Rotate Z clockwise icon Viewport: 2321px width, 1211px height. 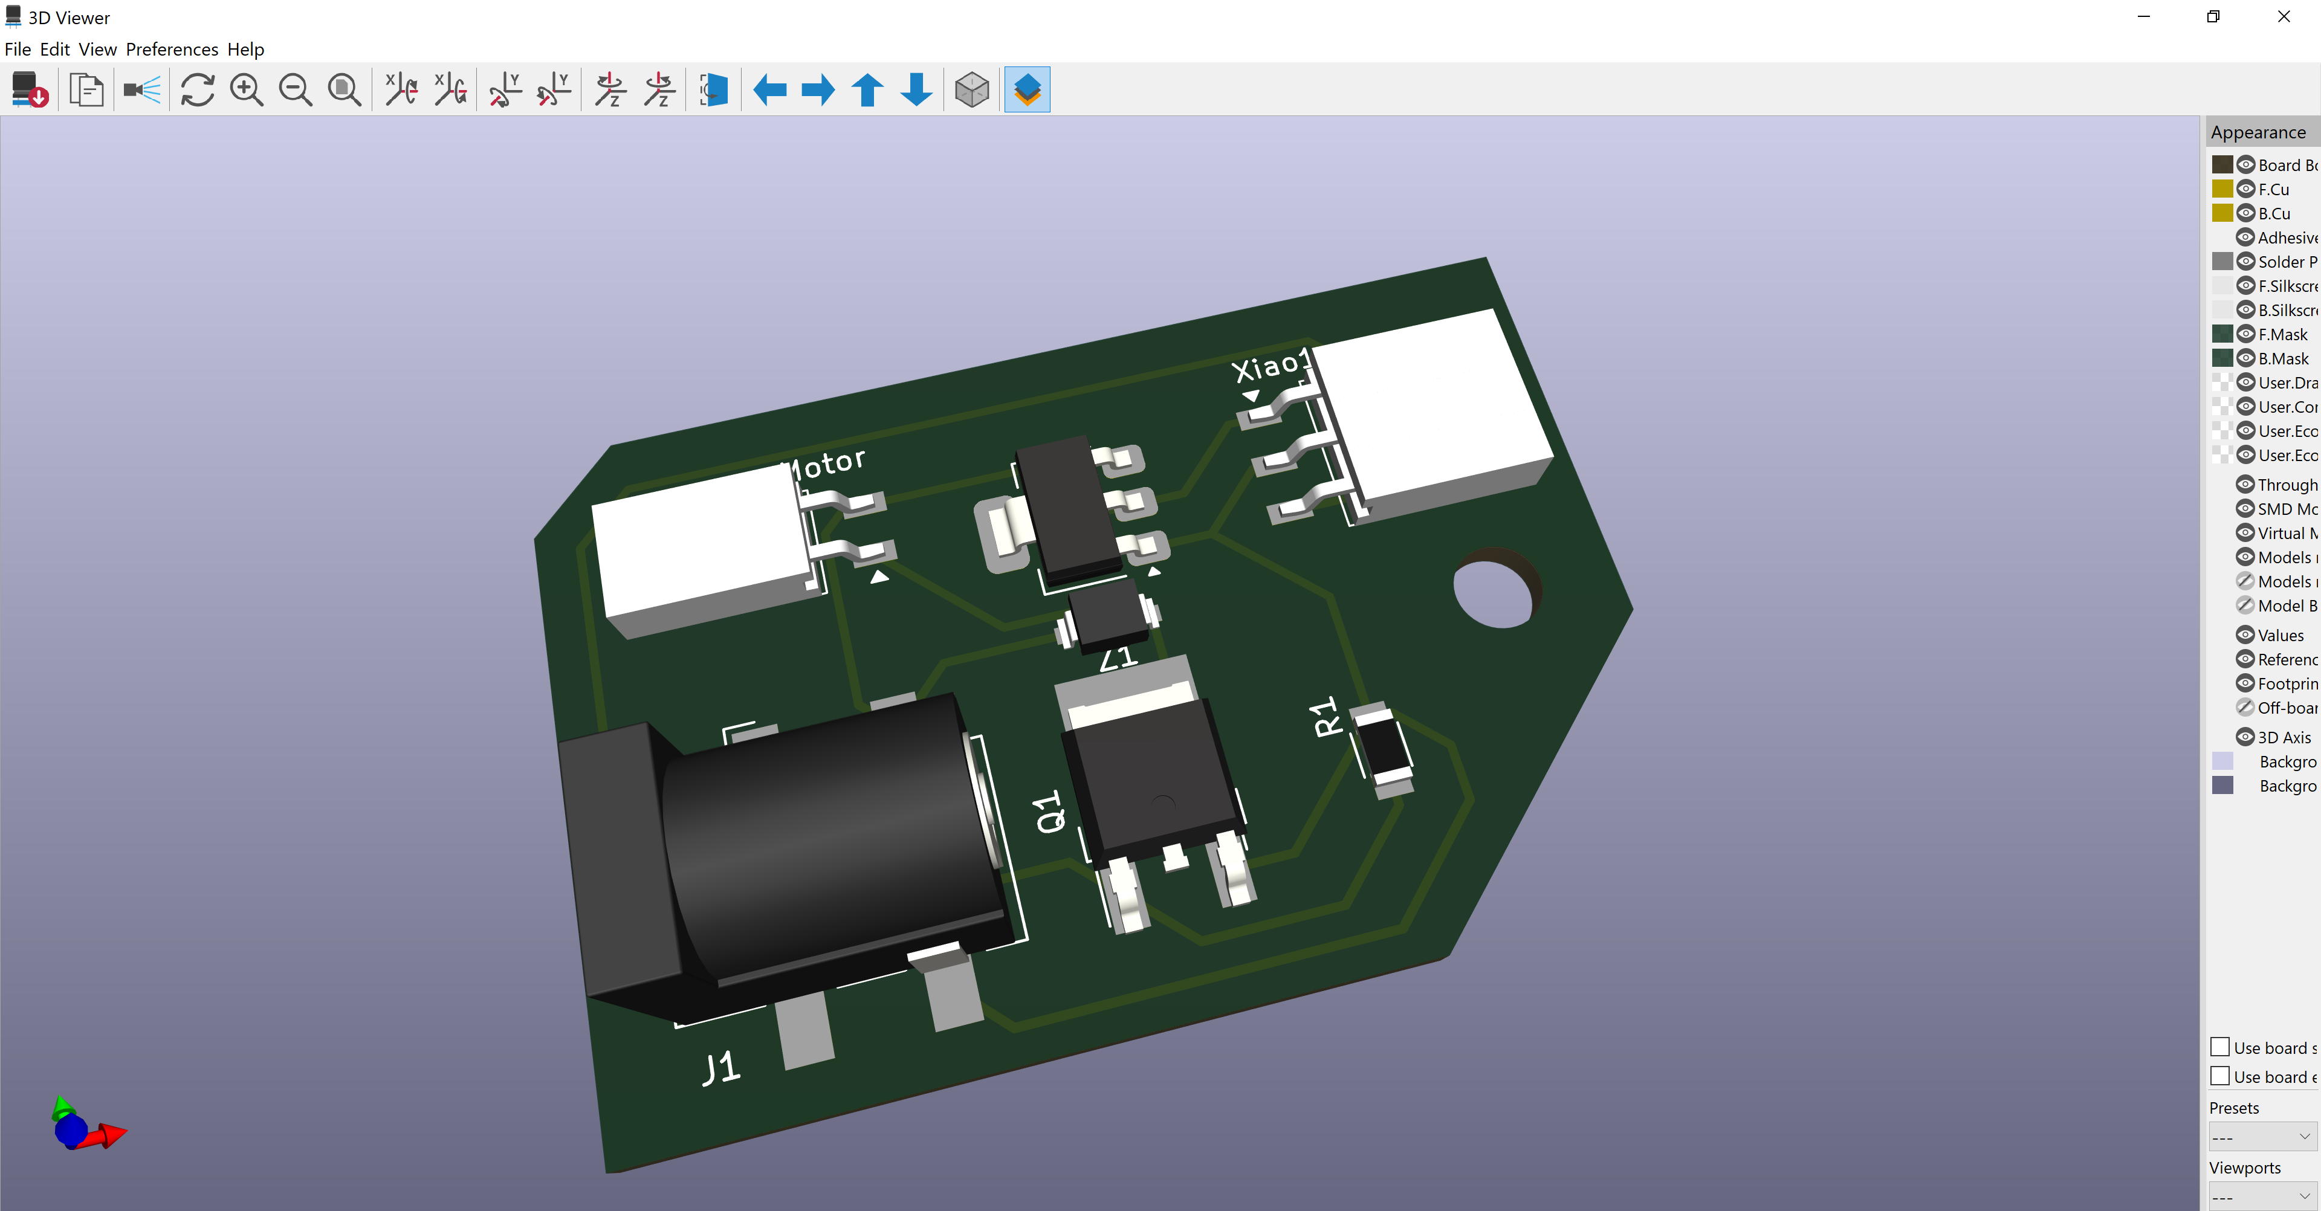pyautogui.click(x=611, y=89)
